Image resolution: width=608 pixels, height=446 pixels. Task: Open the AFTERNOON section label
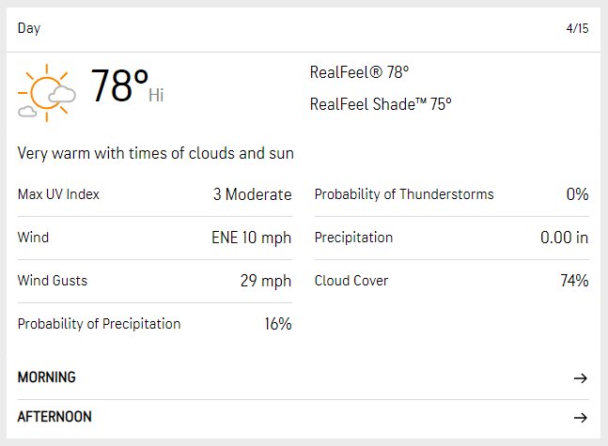pos(55,417)
